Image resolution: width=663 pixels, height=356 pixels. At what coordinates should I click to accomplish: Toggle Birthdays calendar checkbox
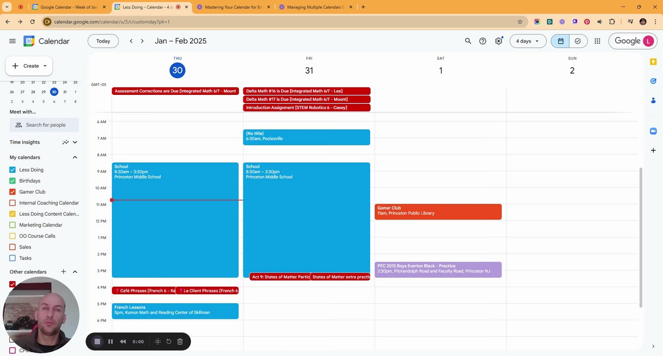[13, 181]
